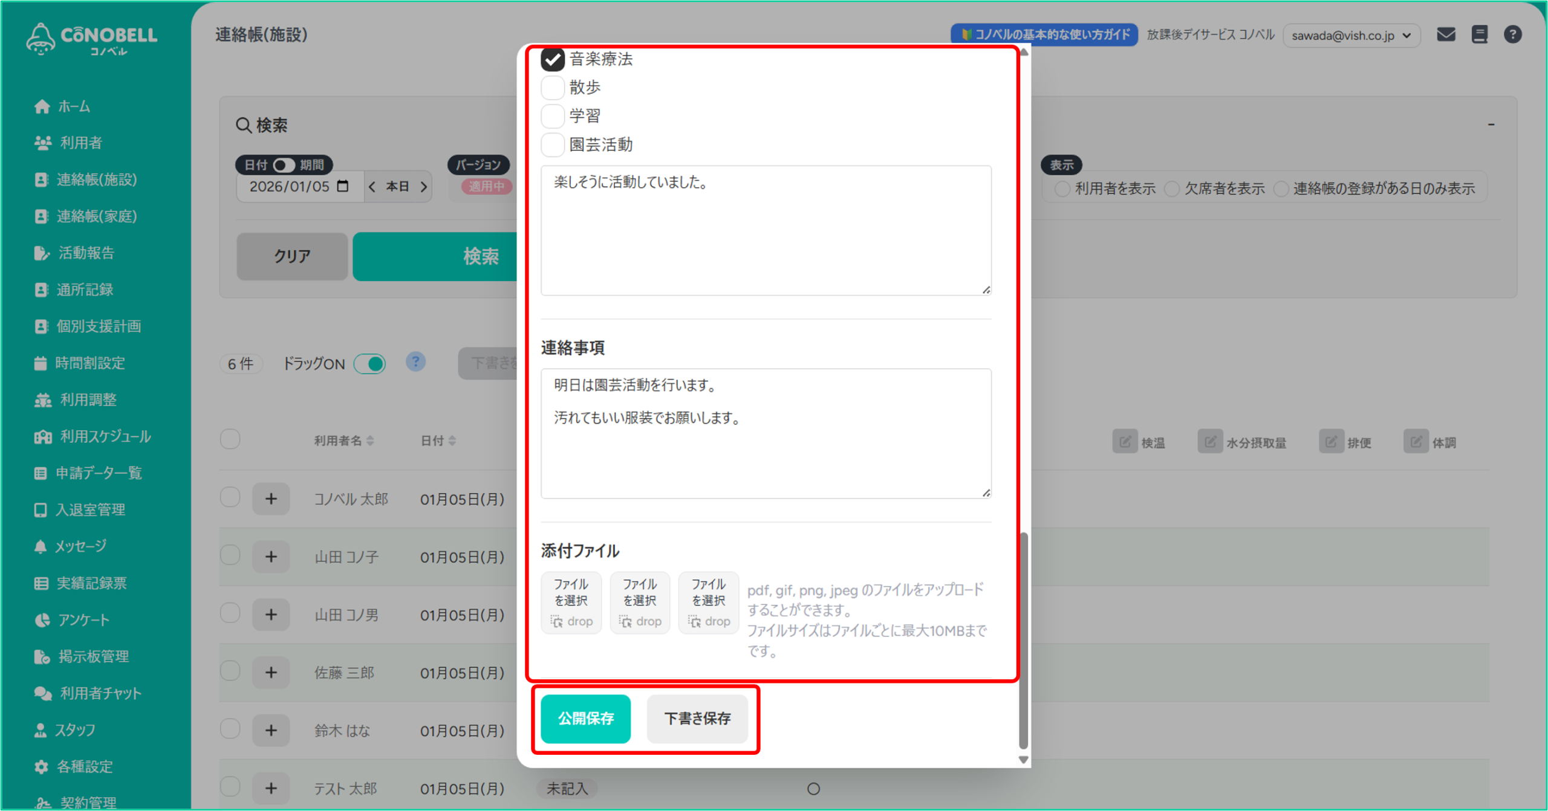This screenshot has height=811, width=1548.
Task: Click the blue help icon beside drag toggle
Action: point(415,362)
